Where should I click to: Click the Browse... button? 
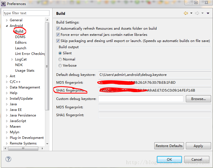tap(198, 99)
